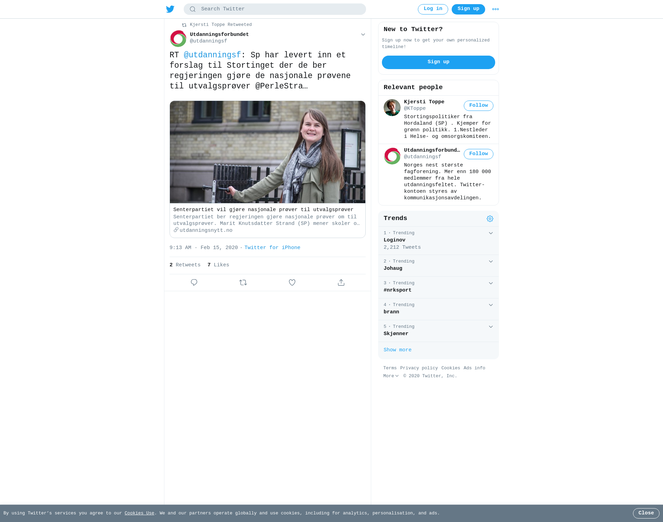This screenshot has width=663, height=522.
Task: Expand the tweet options chevron
Action: (x=363, y=35)
